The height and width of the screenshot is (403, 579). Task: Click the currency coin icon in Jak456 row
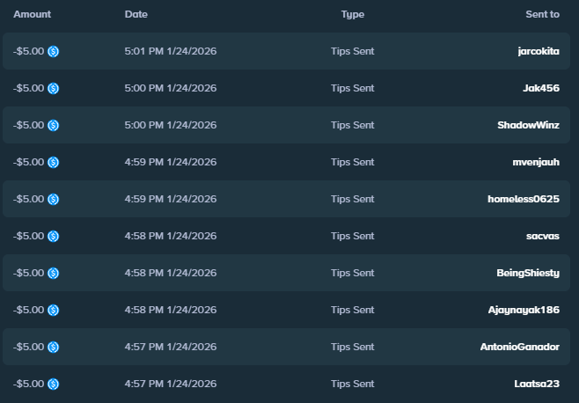(x=53, y=88)
